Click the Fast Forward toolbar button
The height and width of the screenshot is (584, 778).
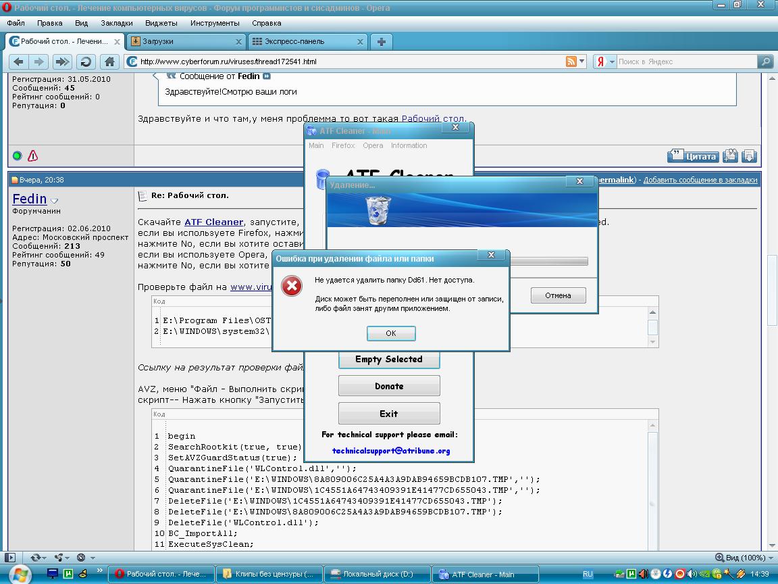(x=62, y=62)
